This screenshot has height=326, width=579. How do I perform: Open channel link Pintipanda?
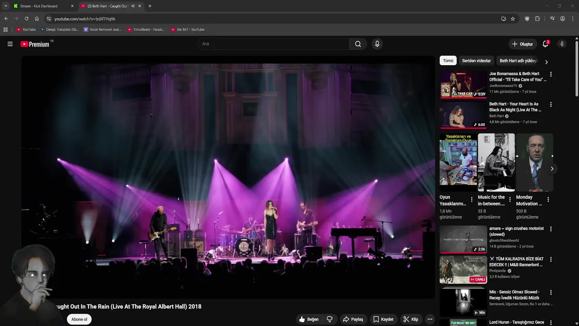point(498,271)
